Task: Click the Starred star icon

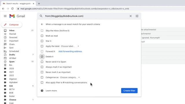Action: pyautogui.click(x=5, y=34)
